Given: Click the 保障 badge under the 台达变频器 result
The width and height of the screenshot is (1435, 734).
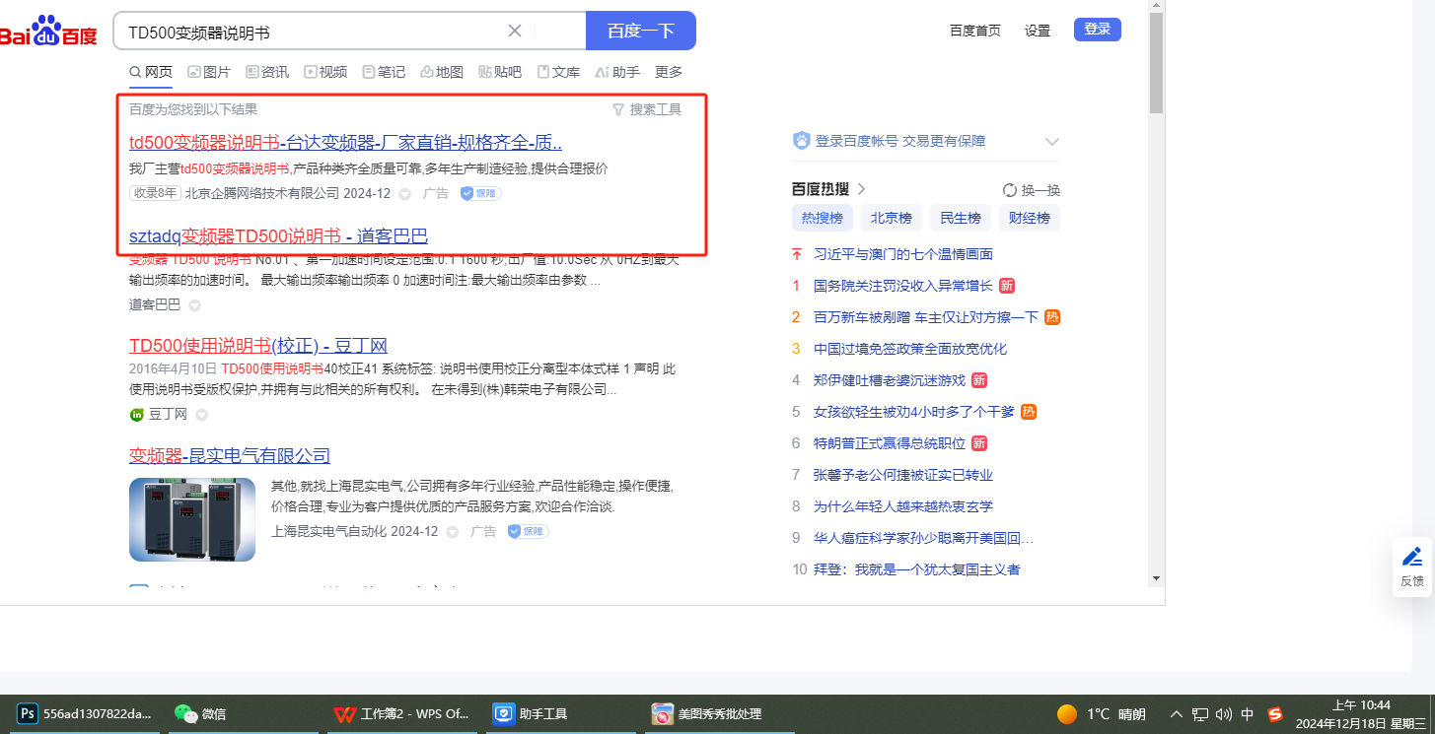Looking at the screenshot, I should click(481, 193).
